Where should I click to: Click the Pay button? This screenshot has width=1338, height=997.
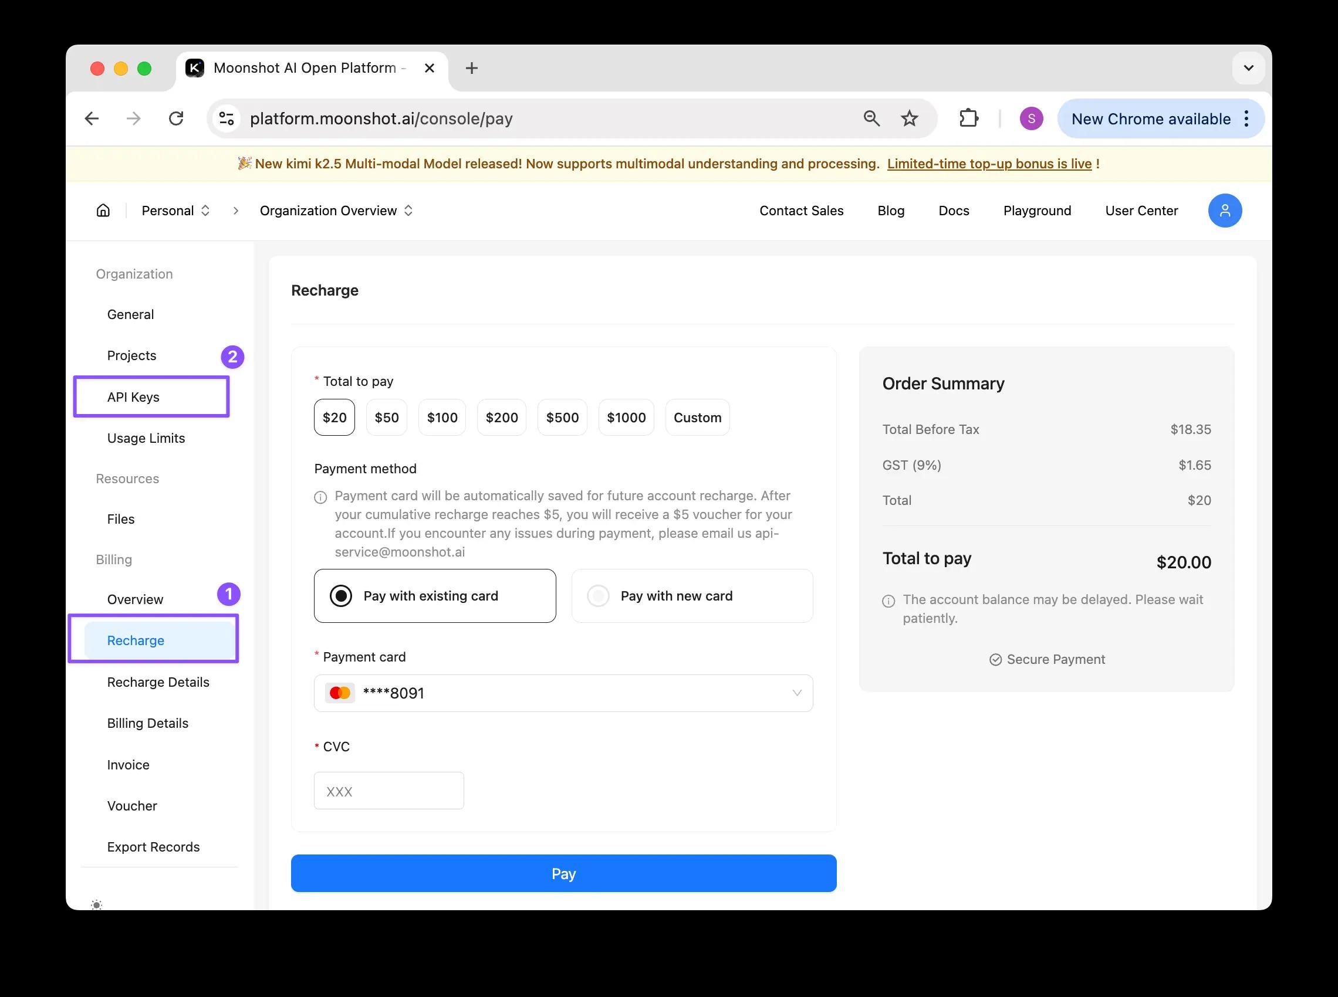(x=563, y=873)
